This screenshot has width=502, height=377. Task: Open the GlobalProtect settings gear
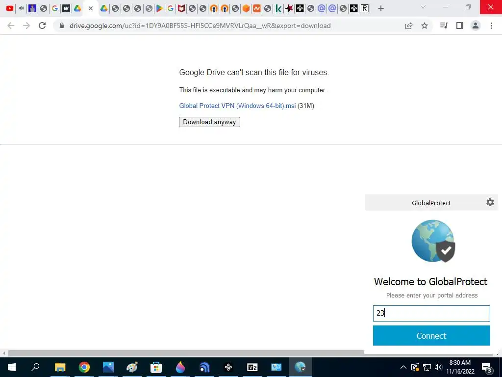(x=490, y=202)
